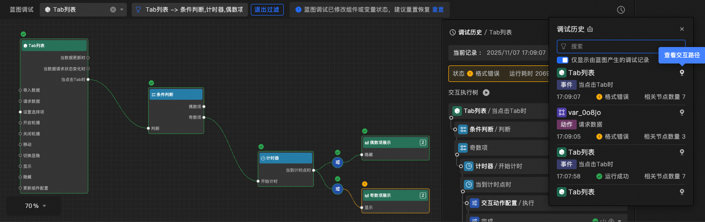Click 导入数据 action on Tab列表 node
Screen dimensions: 705x222
pos(31,90)
